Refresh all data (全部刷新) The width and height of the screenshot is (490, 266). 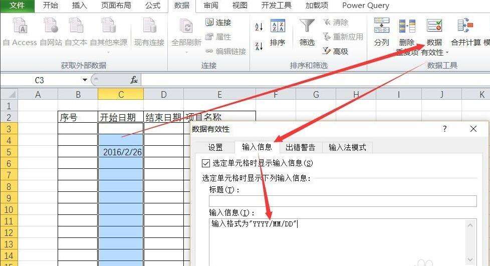point(186,31)
